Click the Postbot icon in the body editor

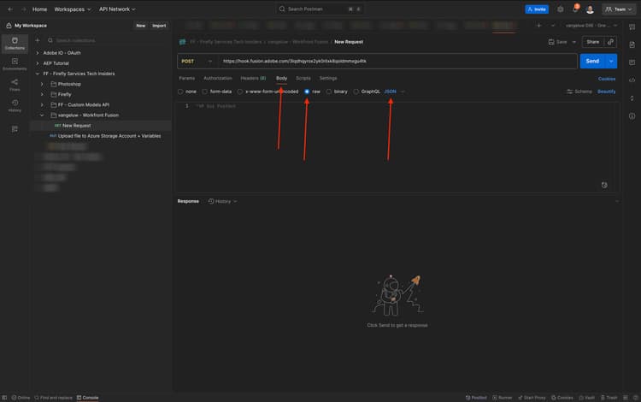coord(604,185)
